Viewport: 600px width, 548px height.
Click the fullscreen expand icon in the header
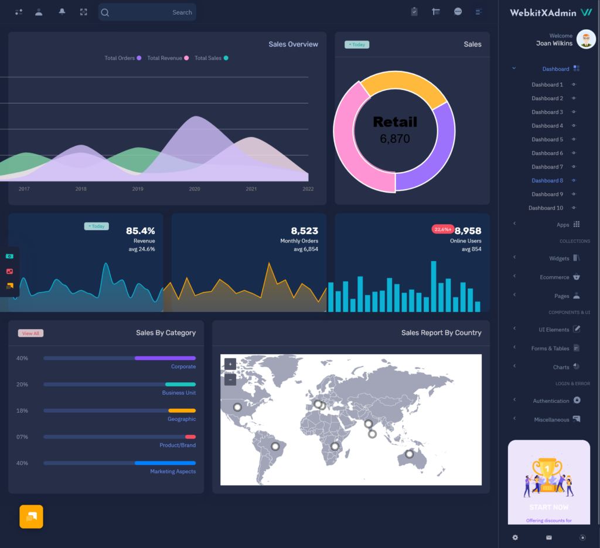(84, 12)
